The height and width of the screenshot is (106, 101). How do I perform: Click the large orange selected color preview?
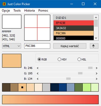pos(12,61)
